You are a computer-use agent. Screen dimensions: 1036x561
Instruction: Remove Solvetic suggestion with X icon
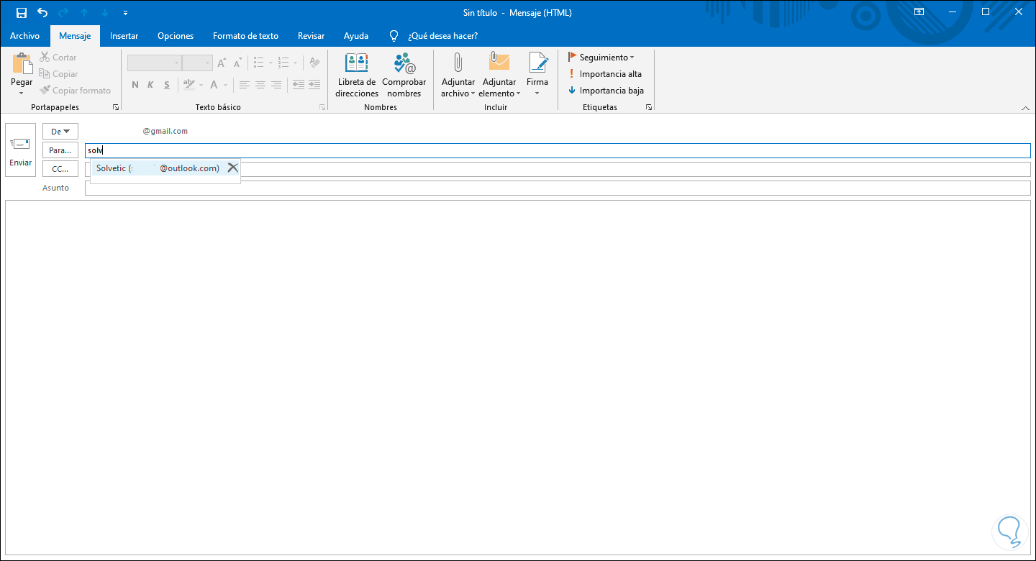click(232, 168)
